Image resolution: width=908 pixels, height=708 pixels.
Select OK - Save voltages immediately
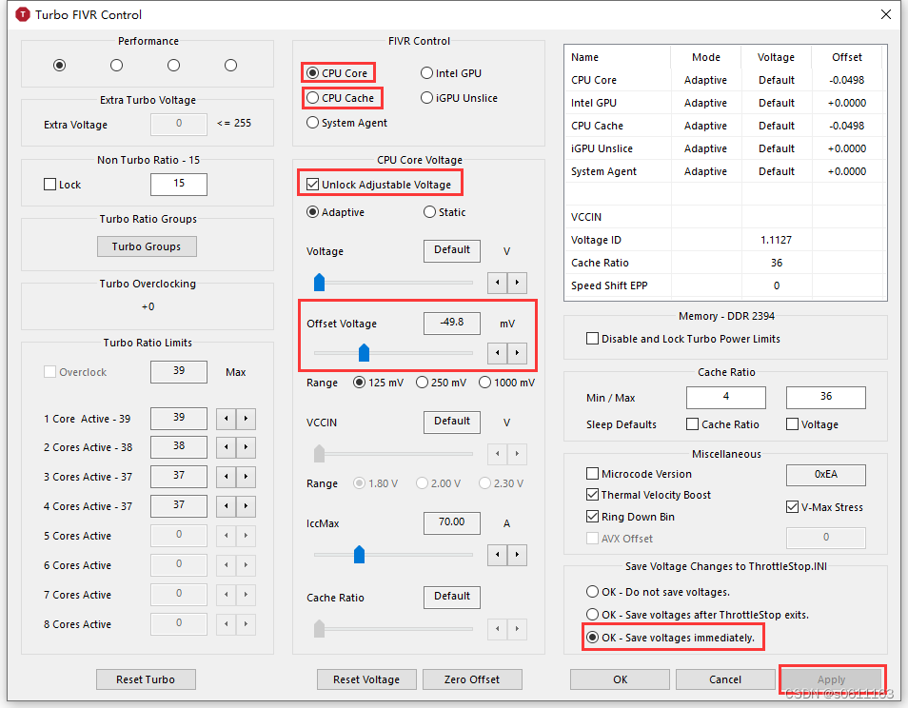tap(592, 638)
